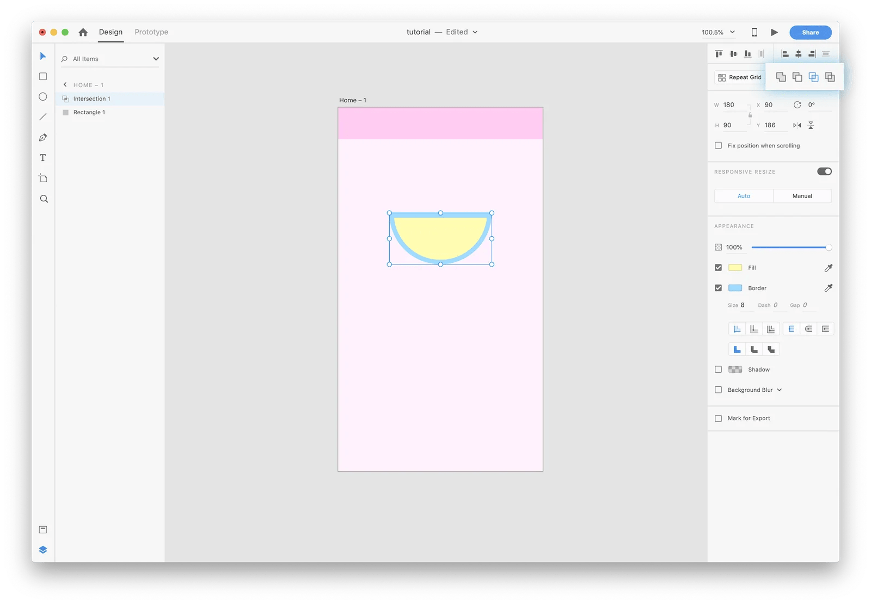Switch to the Design tab
This screenshot has height=604, width=871.
point(111,32)
